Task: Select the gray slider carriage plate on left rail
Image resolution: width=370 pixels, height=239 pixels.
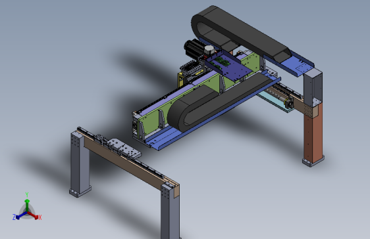Action: pos(124,148)
